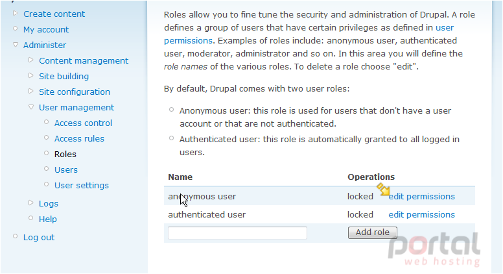Expand the Site configuration arrow

tap(31, 92)
